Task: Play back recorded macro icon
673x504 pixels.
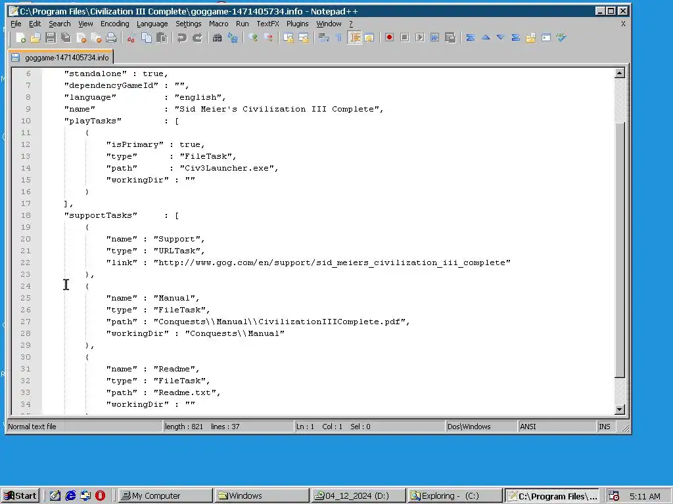Action: pyautogui.click(x=420, y=37)
